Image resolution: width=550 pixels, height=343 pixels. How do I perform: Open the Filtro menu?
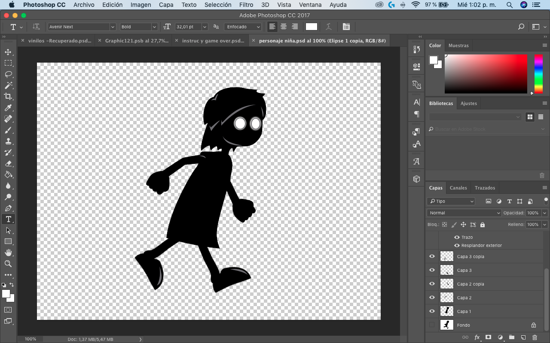[x=246, y=5]
